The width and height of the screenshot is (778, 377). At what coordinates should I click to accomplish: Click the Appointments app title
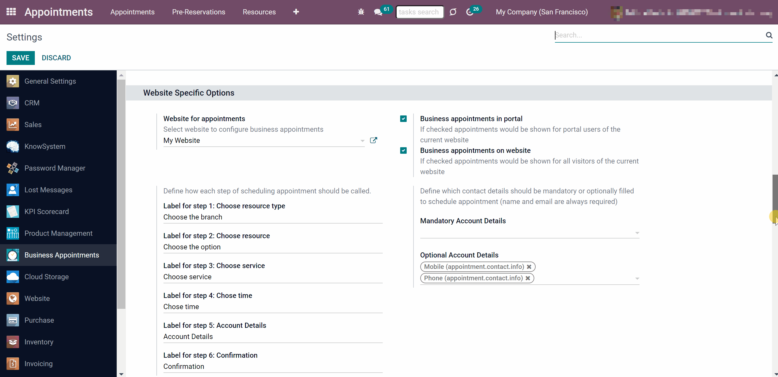pos(58,12)
